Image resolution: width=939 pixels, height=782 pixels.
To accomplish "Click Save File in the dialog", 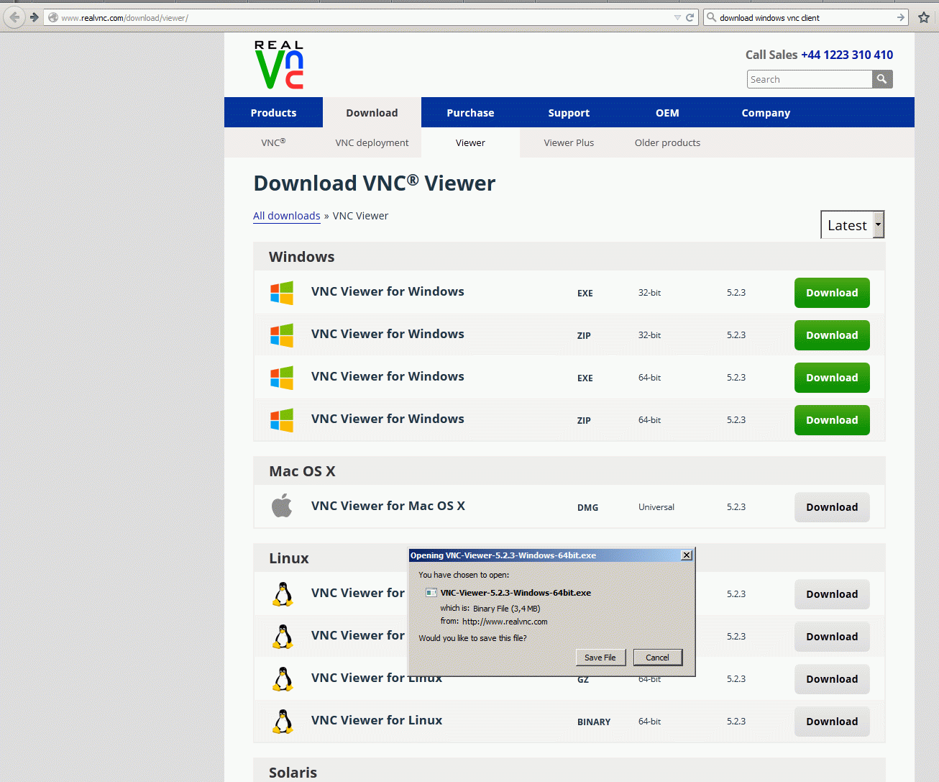I will pos(600,658).
